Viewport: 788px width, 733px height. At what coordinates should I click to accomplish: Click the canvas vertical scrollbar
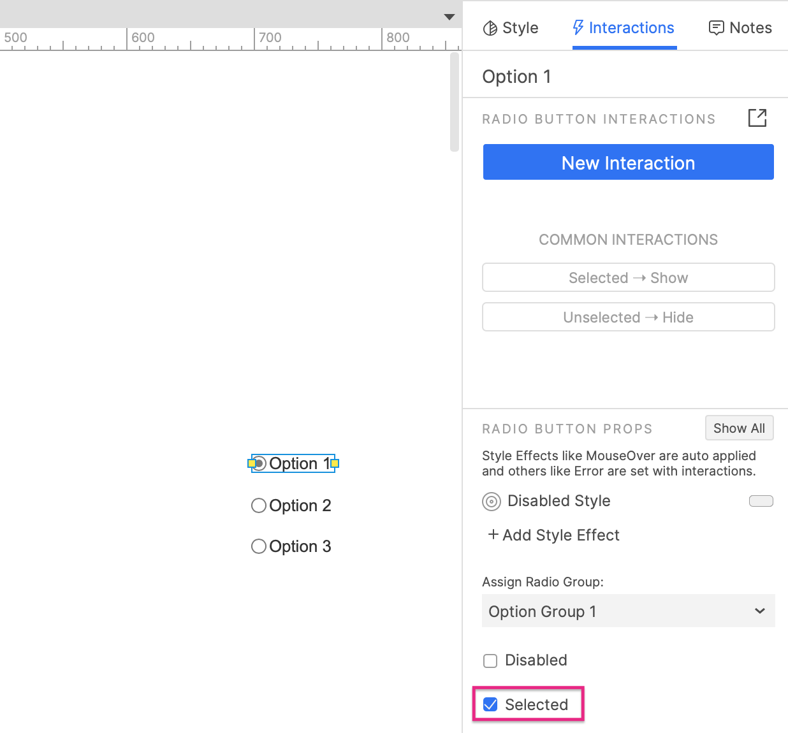click(455, 102)
